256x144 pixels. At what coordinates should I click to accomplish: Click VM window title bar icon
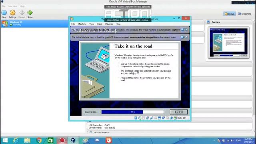pos(72,19)
